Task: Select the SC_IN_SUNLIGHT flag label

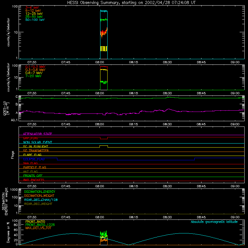Action: pos(35,146)
